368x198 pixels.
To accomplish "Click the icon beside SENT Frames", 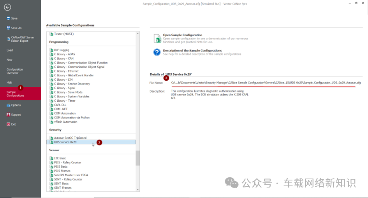I will coord(52,188).
